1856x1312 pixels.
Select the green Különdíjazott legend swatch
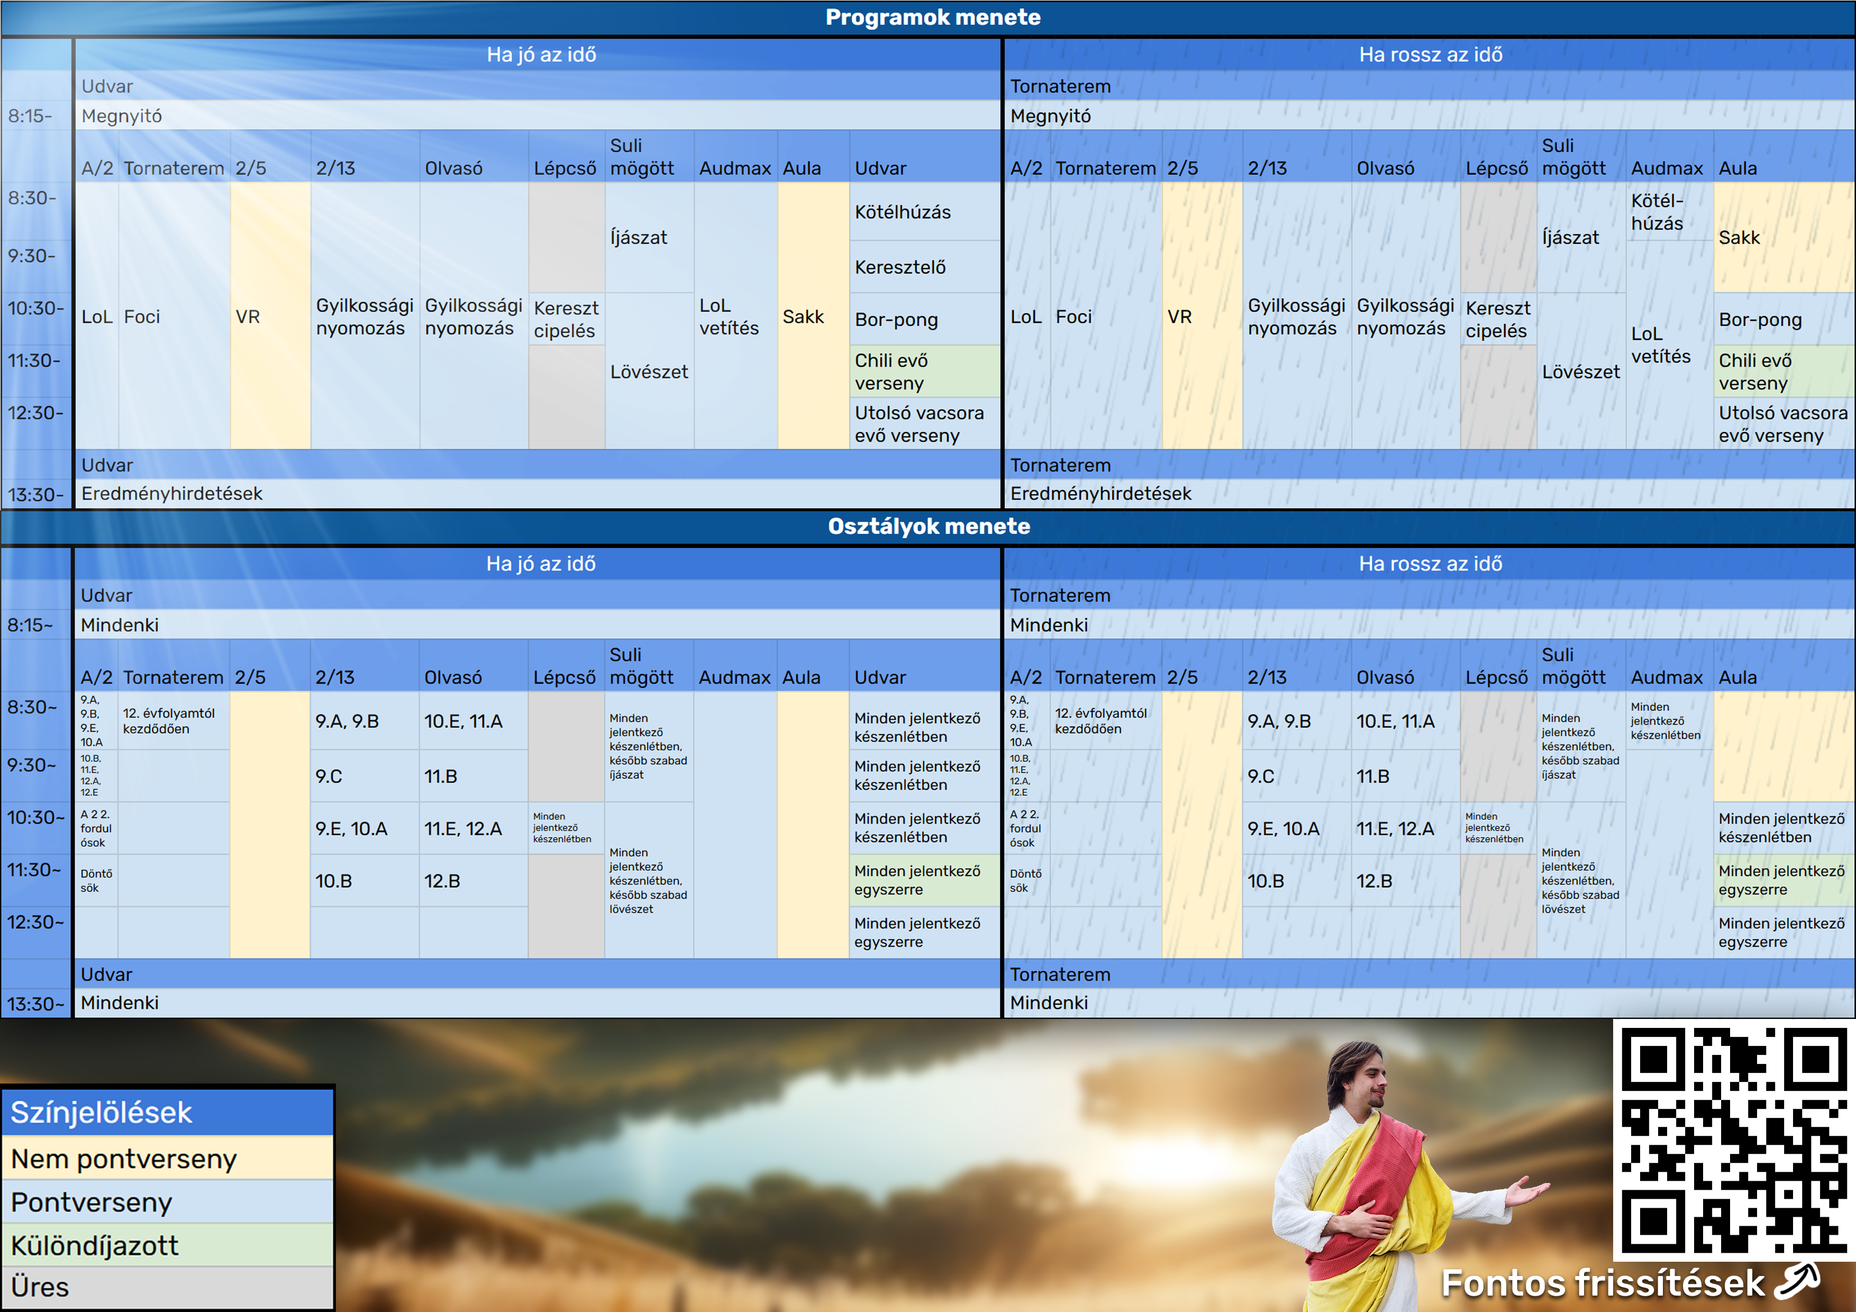point(167,1245)
